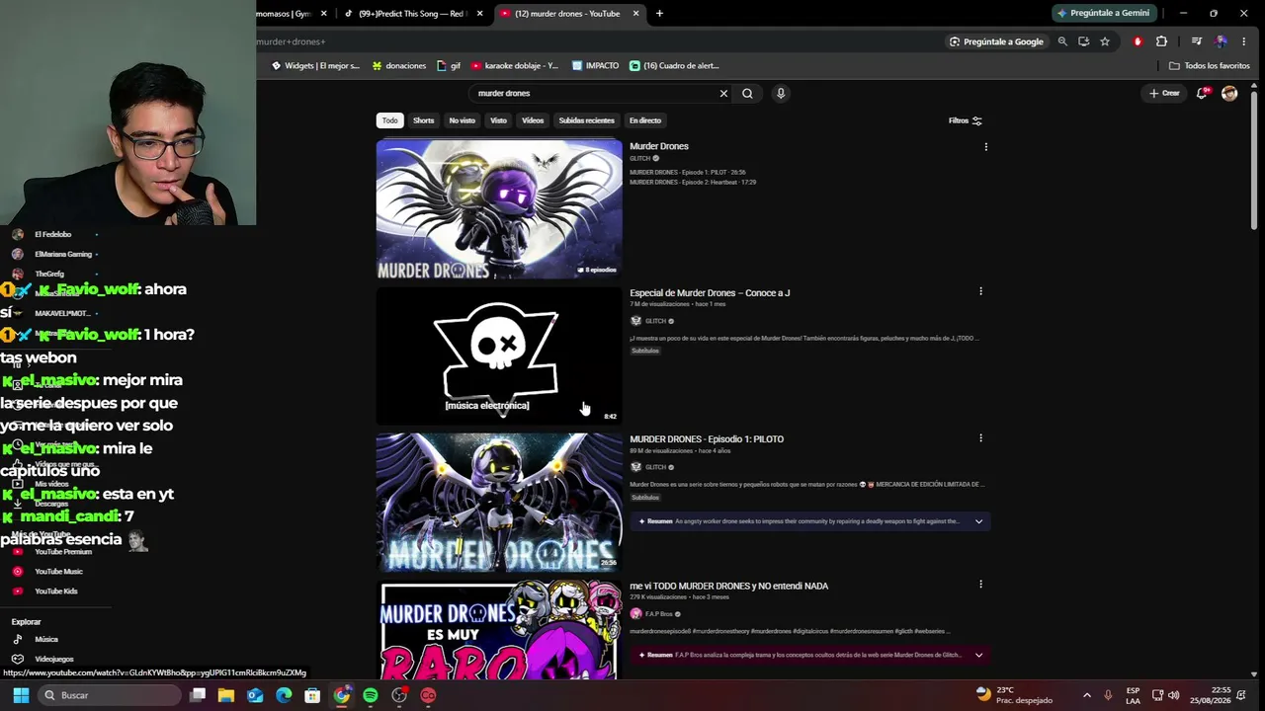Open the Filtros search filter menu

pos(966,120)
